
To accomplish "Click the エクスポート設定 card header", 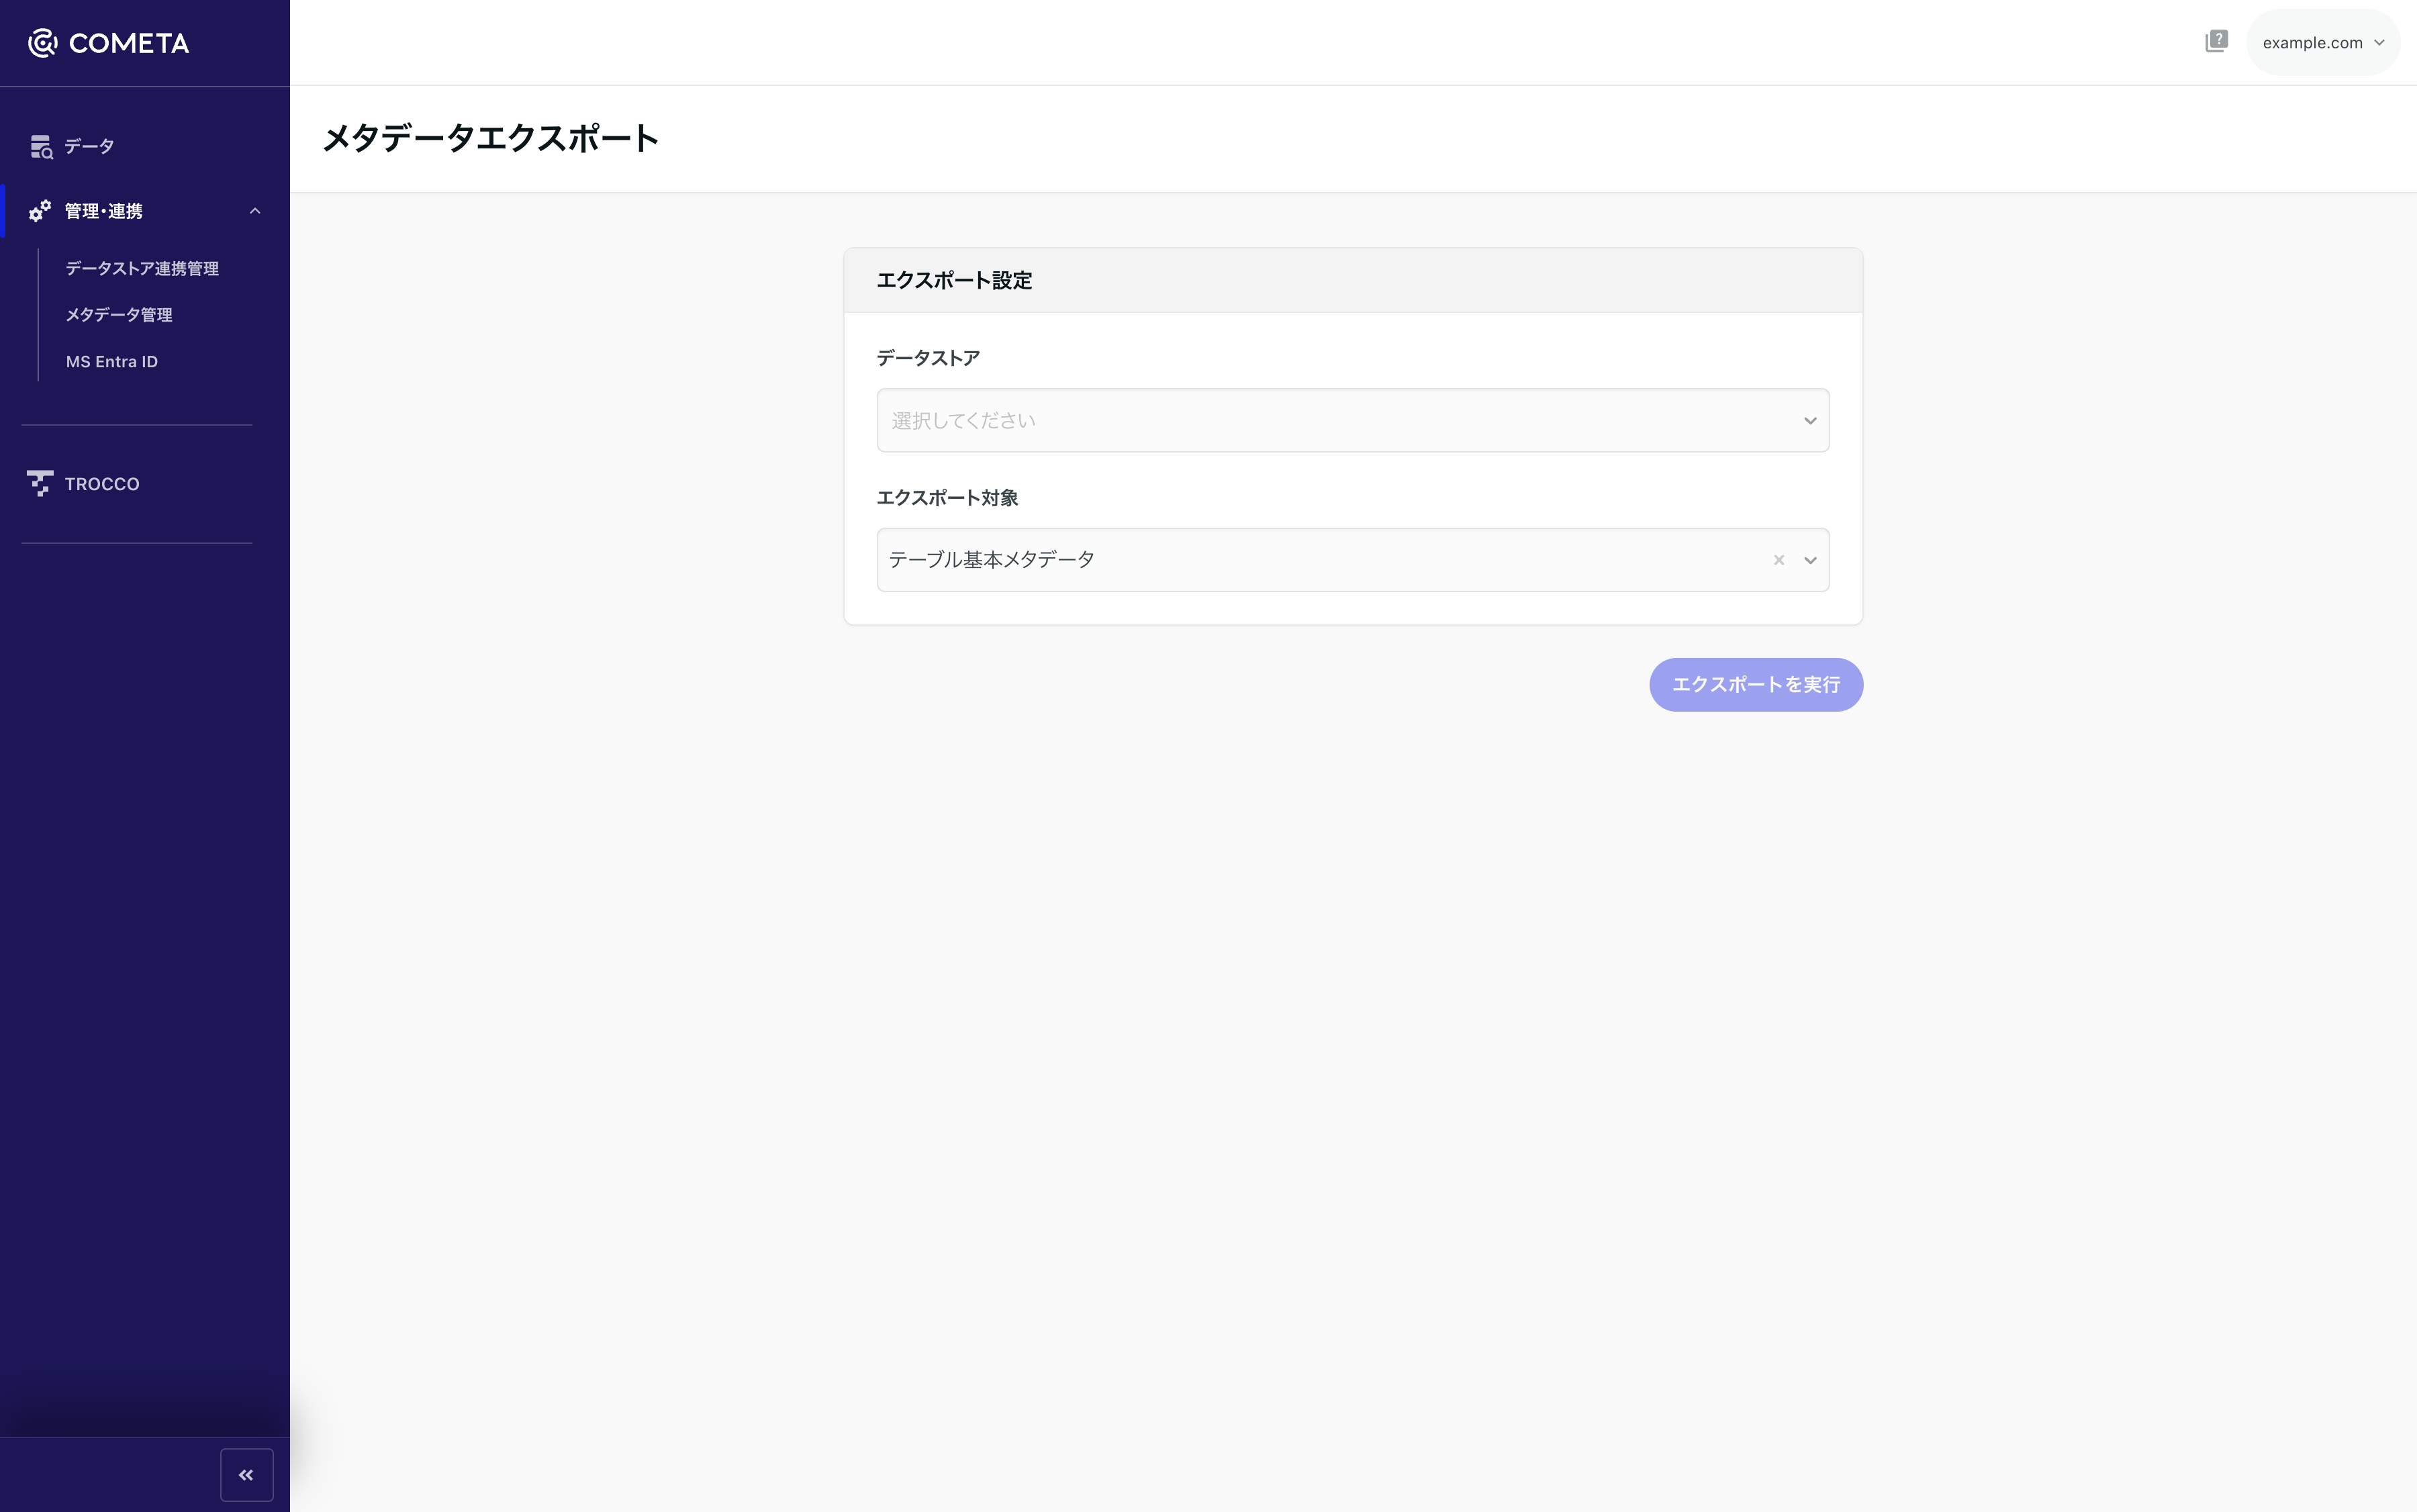I will click(1352, 281).
